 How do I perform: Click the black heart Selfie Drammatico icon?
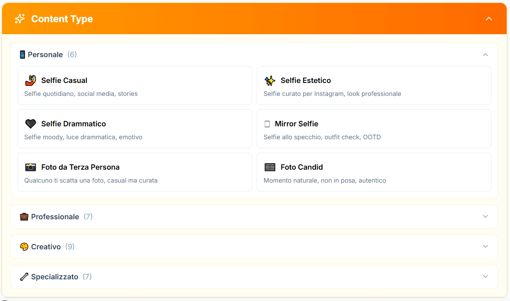pos(30,124)
